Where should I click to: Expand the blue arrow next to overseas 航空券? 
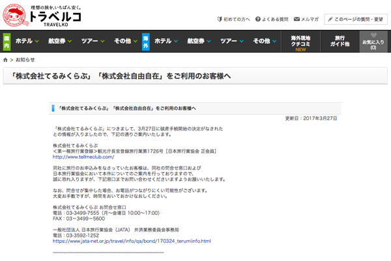(x=209, y=41)
